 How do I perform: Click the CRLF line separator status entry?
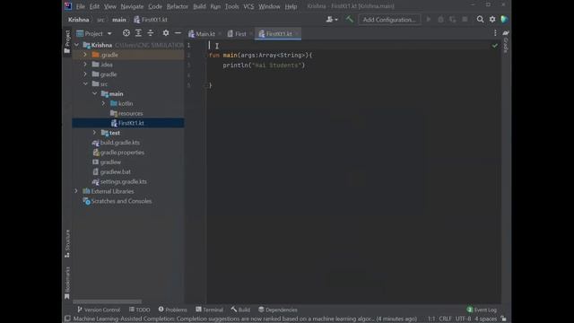(445, 319)
